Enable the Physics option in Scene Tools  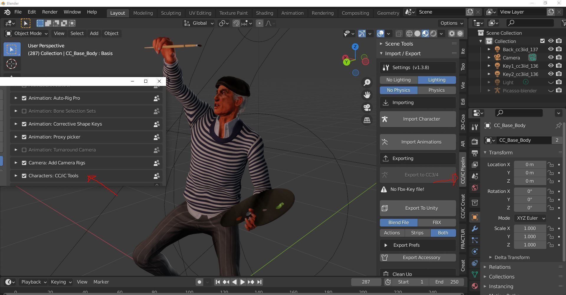437,90
